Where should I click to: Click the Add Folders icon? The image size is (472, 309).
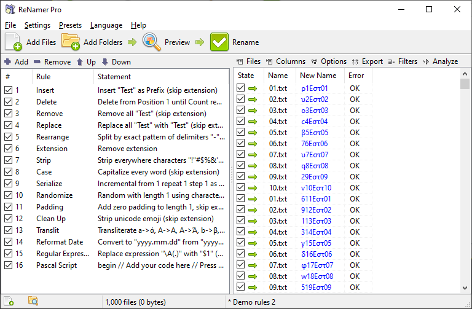click(71, 42)
